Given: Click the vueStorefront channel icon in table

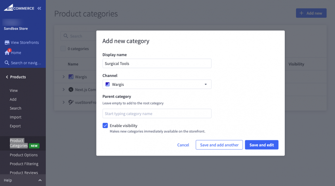Looking at the screenshot, I should [x=71, y=102].
